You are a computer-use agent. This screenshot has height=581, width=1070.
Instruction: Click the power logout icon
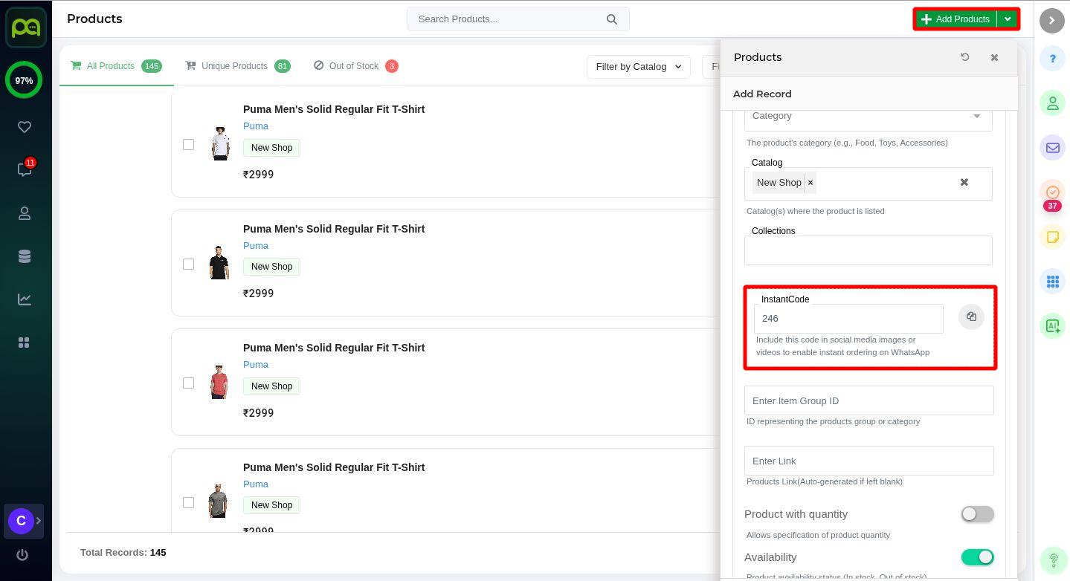22,554
